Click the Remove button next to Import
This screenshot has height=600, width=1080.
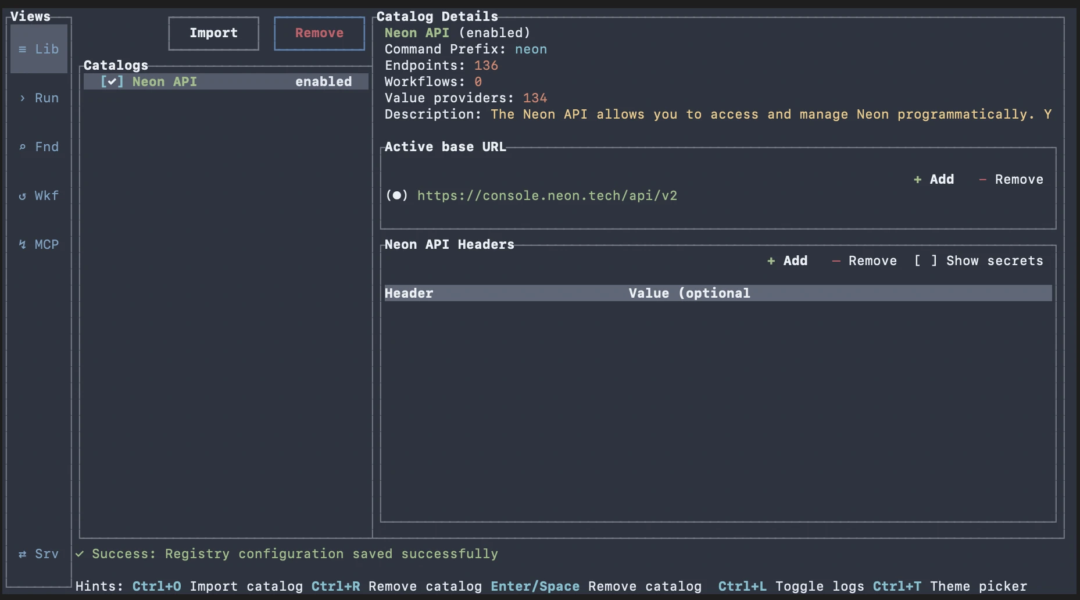[319, 33]
